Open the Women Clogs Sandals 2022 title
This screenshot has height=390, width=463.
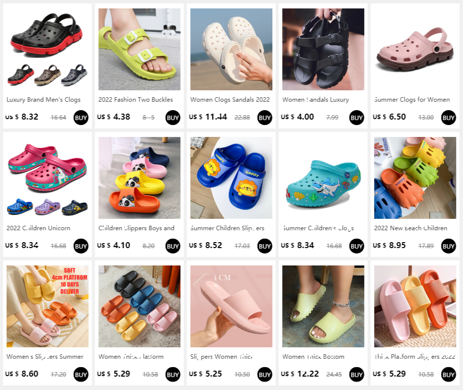[x=230, y=99]
